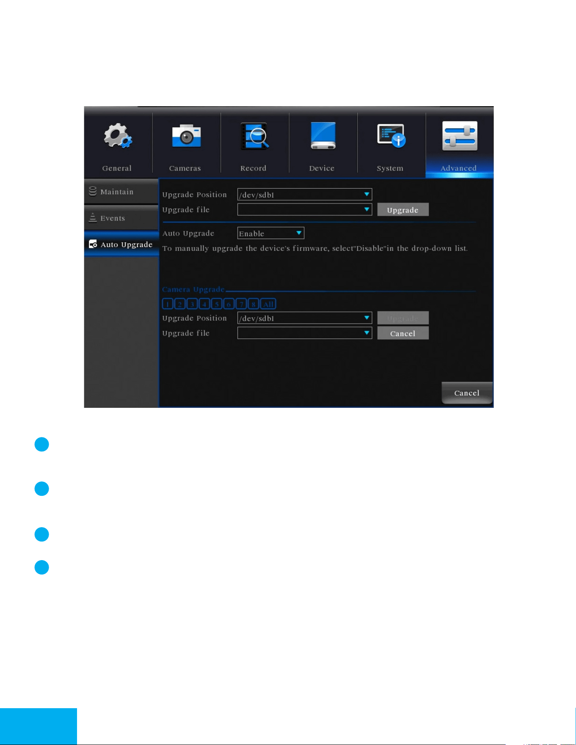Image resolution: width=576 pixels, height=745 pixels.
Task: Click the Events sidebar icon
Action: pyautogui.click(x=93, y=218)
